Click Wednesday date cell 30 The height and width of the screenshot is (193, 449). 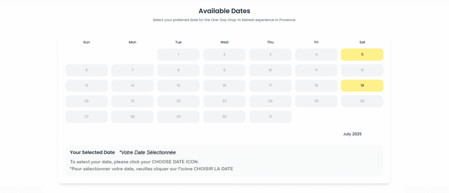point(224,117)
